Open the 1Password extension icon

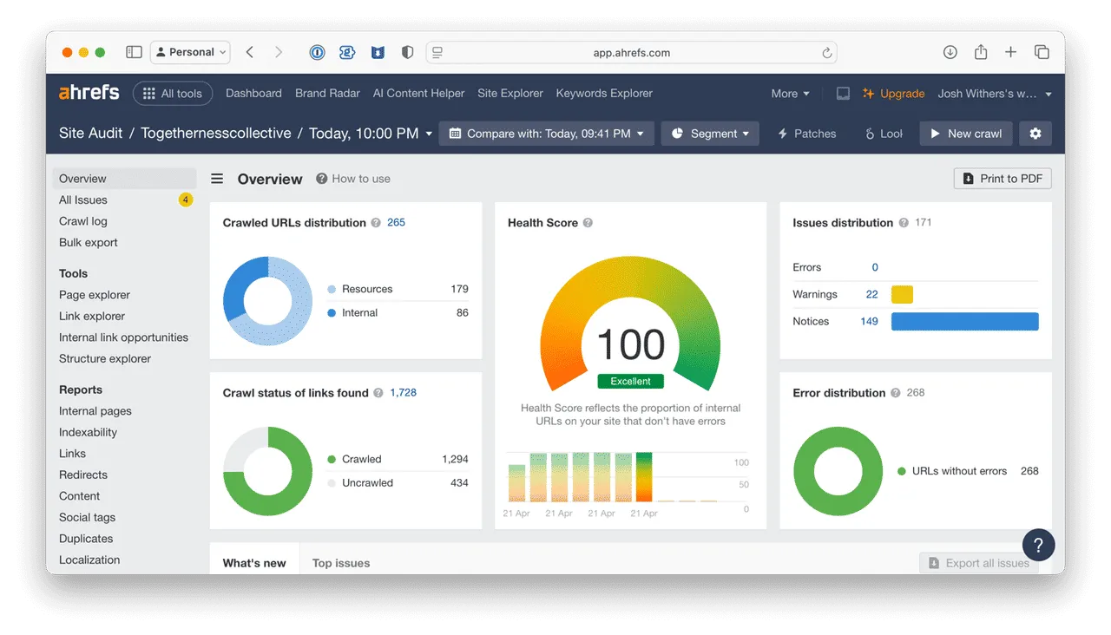coord(318,52)
